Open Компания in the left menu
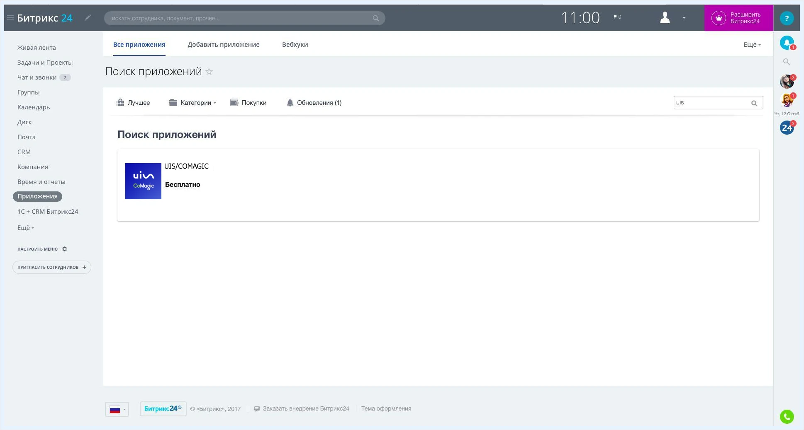 click(33, 167)
